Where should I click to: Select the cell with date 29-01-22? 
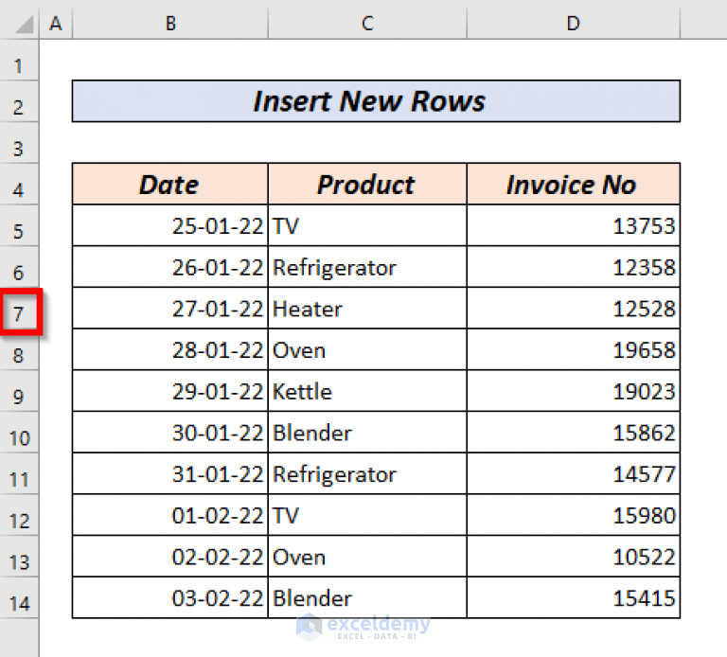click(x=170, y=391)
